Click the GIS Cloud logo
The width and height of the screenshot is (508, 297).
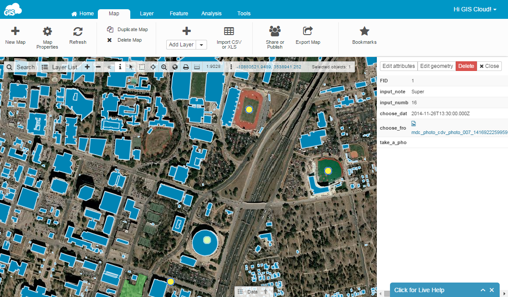pyautogui.click(x=13, y=10)
